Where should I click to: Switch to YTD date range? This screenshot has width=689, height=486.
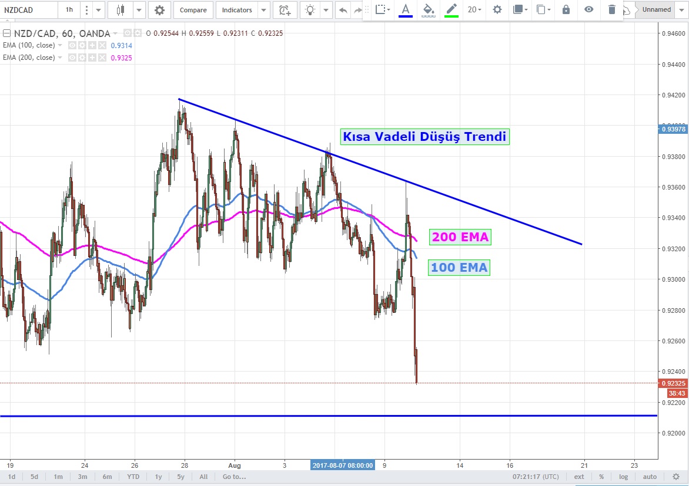pyautogui.click(x=132, y=477)
